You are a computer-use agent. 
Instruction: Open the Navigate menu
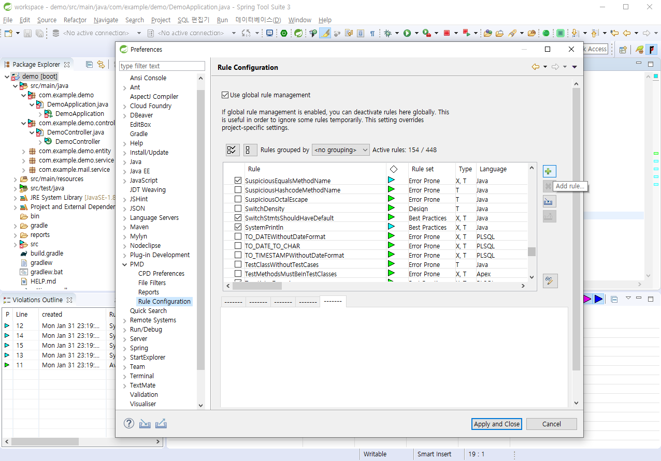[106, 20]
